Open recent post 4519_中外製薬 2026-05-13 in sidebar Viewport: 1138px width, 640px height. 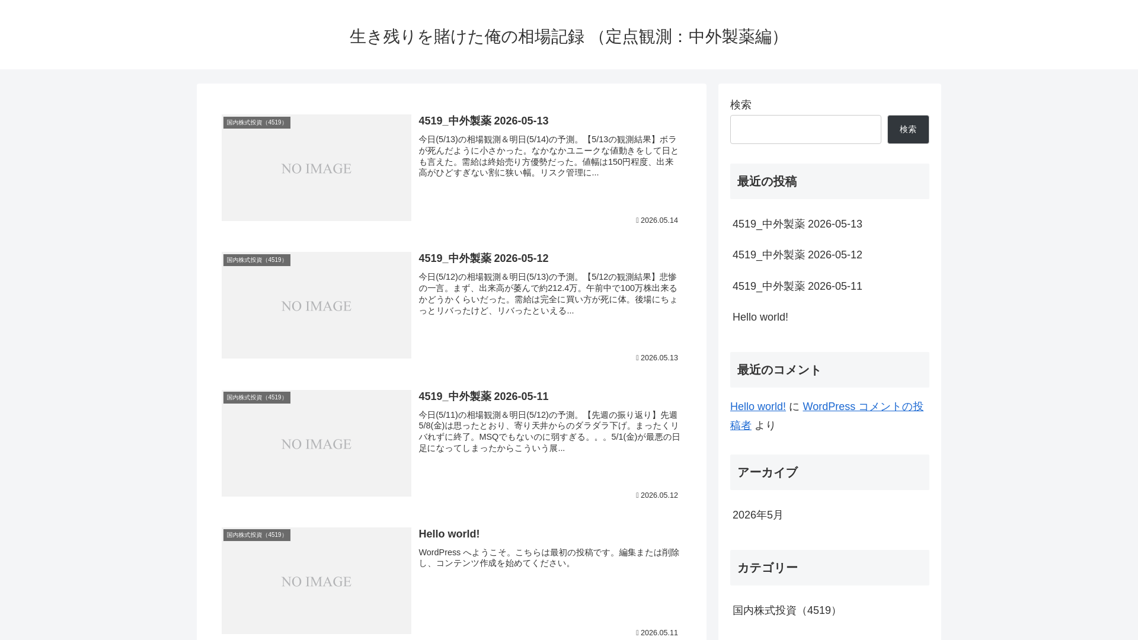tap(797, 224)
